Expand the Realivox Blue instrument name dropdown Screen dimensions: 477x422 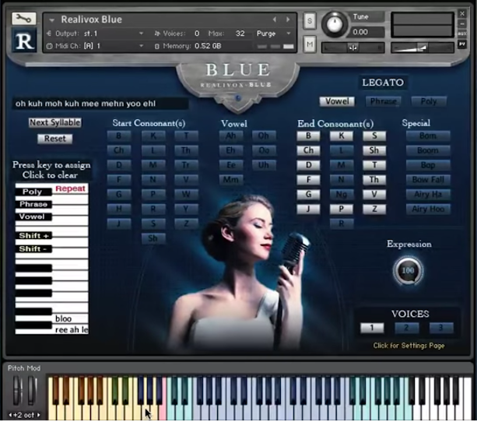pos(51,19)
